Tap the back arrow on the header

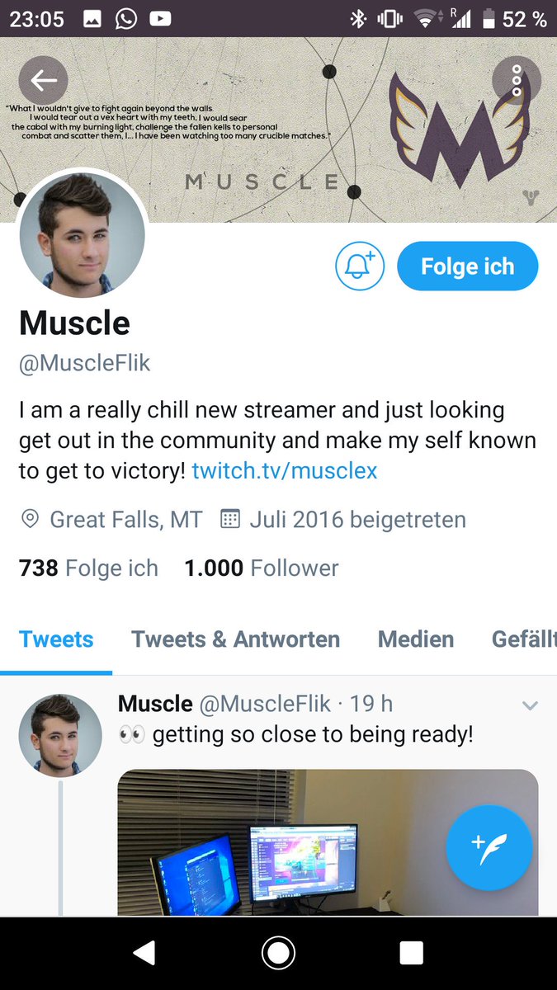point(43,80)
